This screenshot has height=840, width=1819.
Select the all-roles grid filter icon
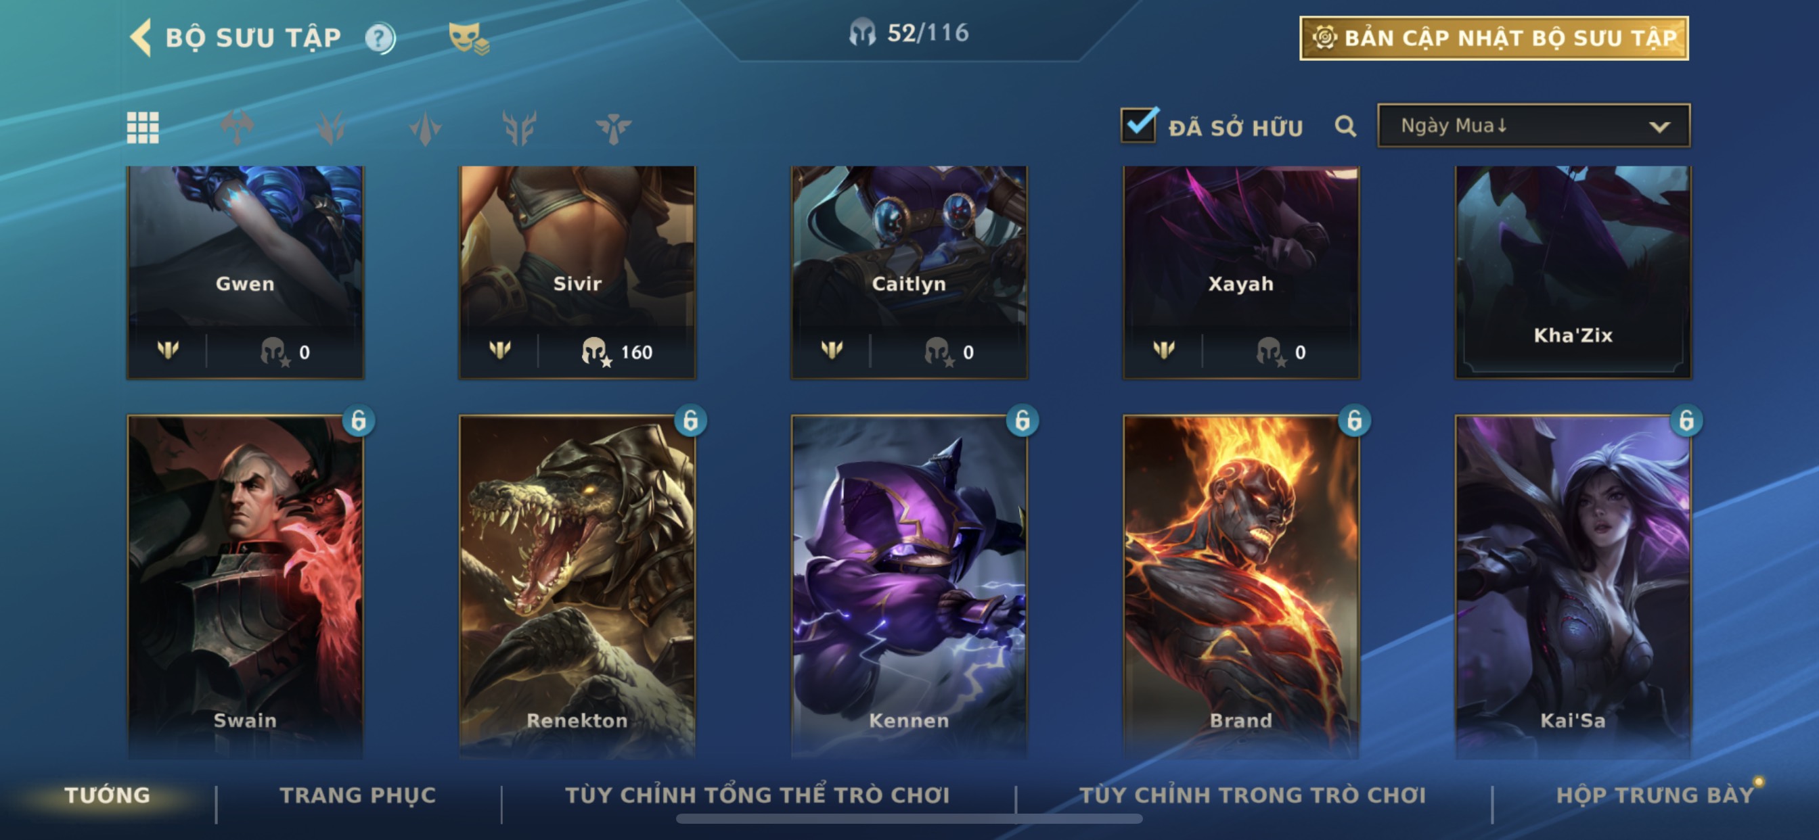pyautogui.click(x=143, y=128)
